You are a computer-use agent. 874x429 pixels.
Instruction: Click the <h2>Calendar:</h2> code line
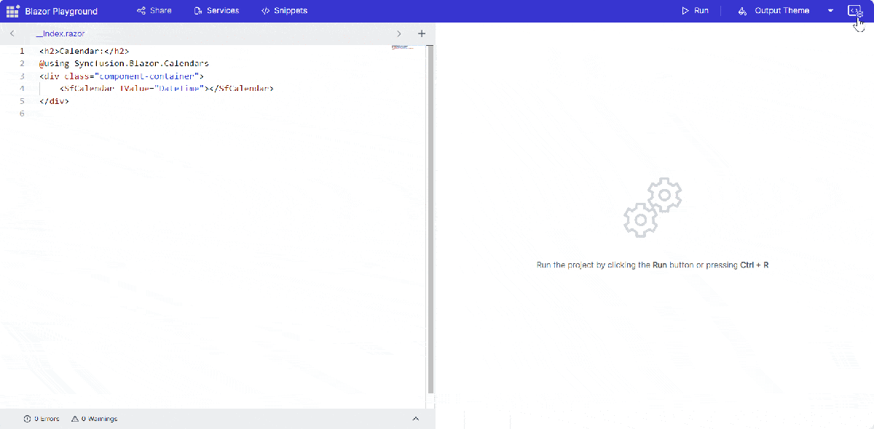click(x=84, y=52)
